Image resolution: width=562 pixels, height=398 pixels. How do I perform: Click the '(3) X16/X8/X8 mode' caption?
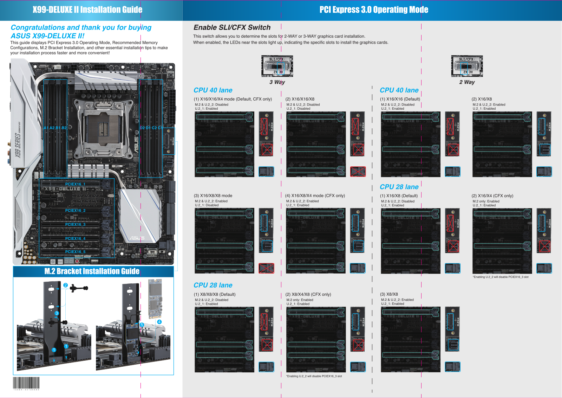coord(213,196)
